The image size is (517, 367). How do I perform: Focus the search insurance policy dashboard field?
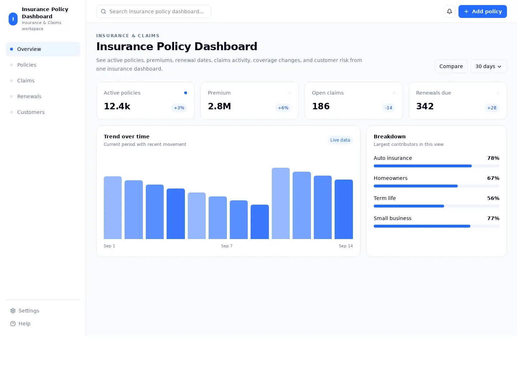[x=154, y=11]
